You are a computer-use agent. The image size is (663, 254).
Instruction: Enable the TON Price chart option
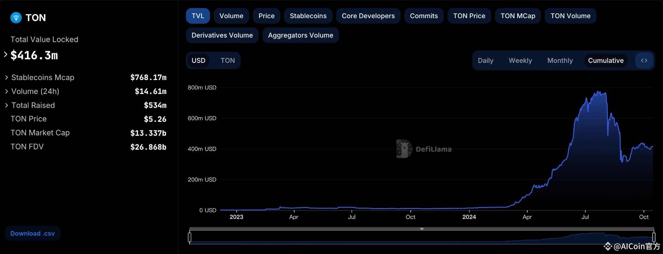[469, 16]
